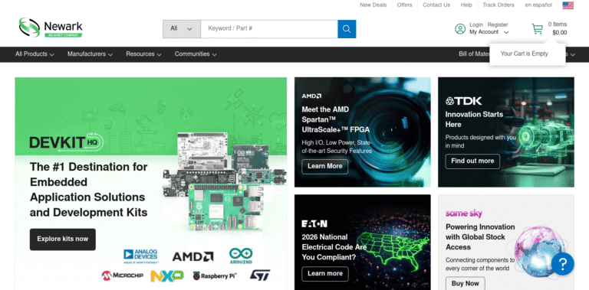This screenshot has width=589, height=290.
Task: Focus the Keyword / Part # search field
Action: 269,29
